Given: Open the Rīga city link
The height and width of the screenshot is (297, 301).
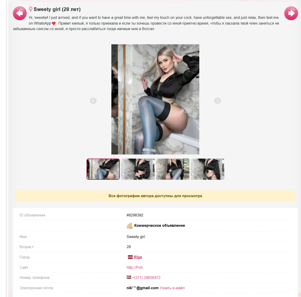Looking at the screenshot, I should point(138,257).
